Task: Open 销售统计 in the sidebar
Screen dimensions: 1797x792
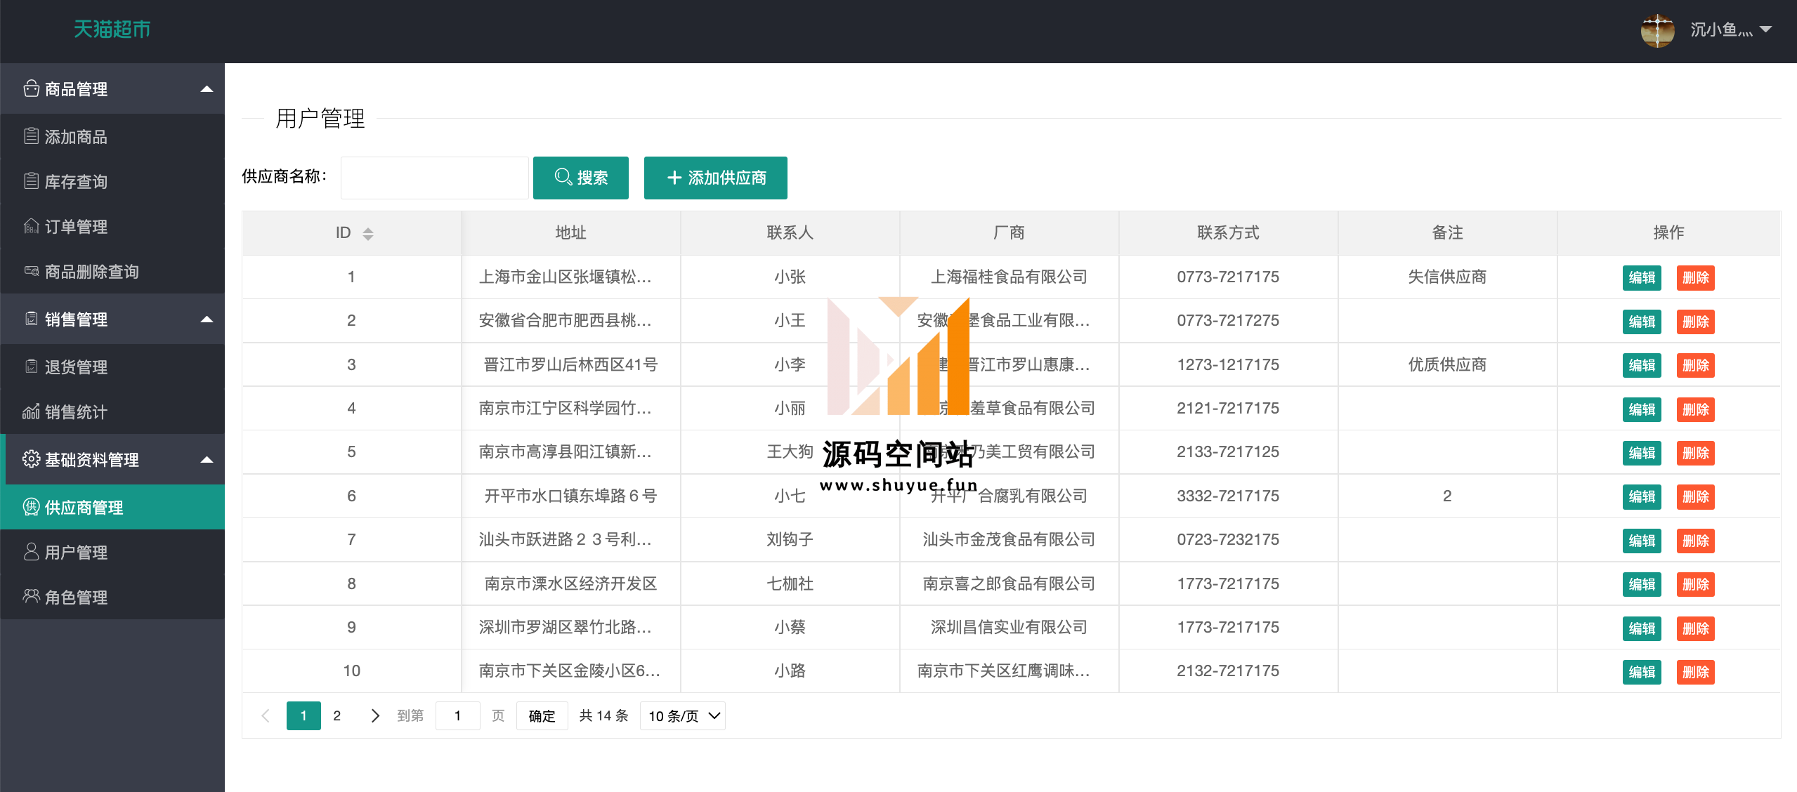Action: pos(112,411)
